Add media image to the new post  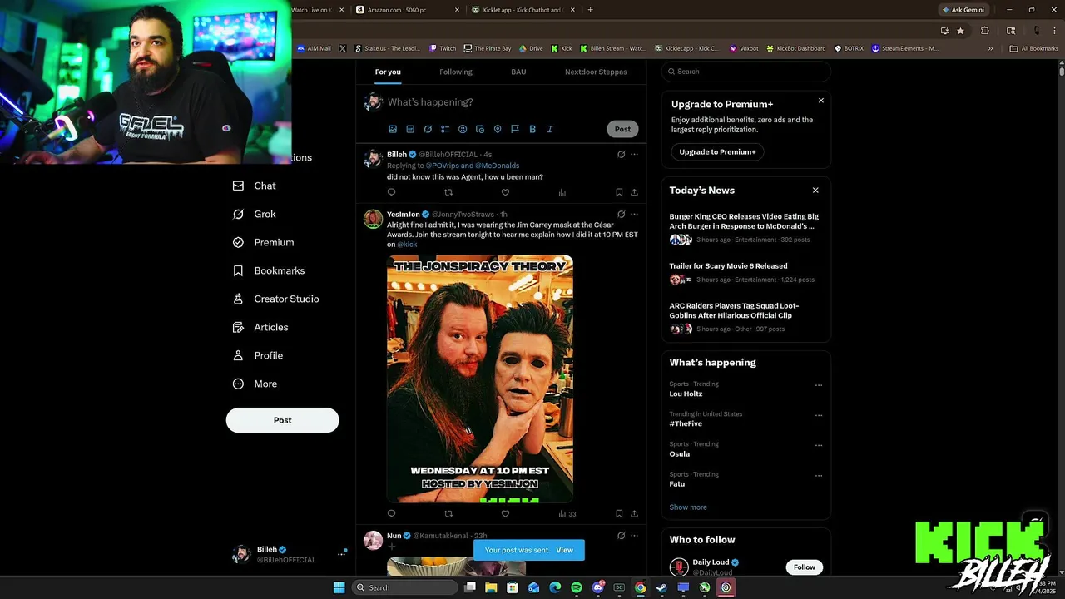point(393,129)
